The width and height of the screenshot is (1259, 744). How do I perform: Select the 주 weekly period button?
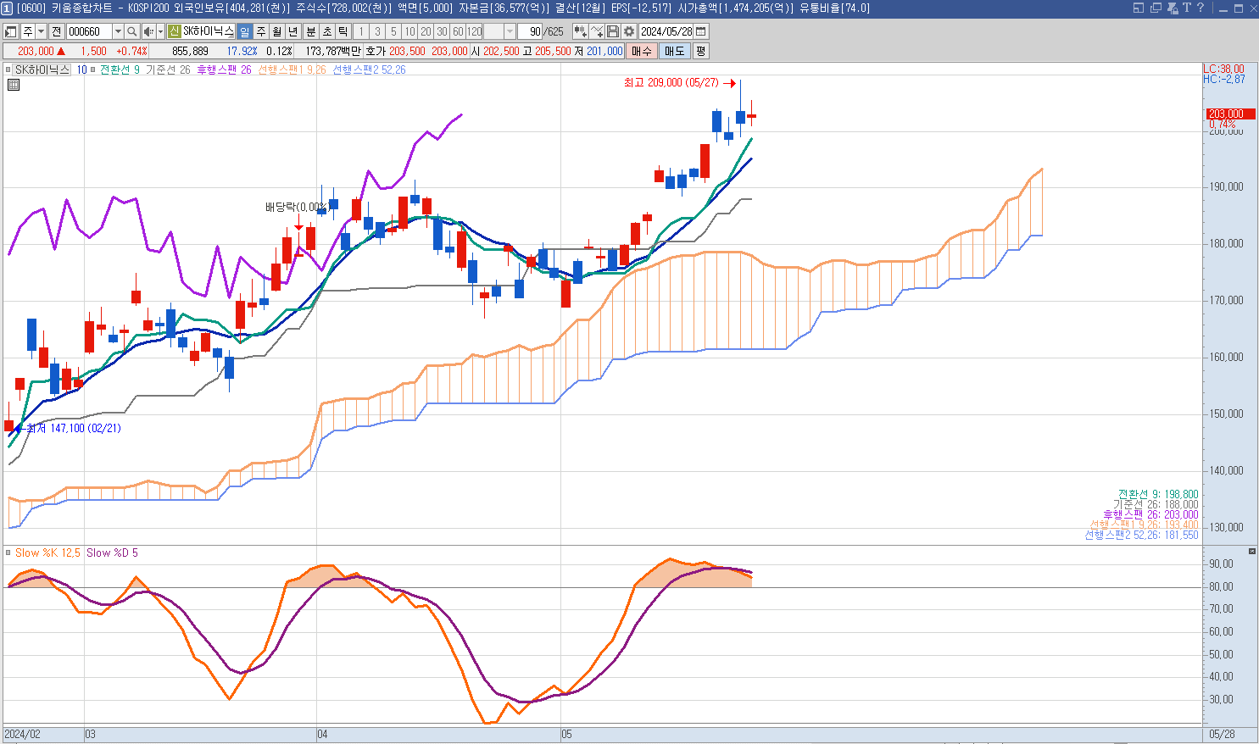click(x=261, y=31)
